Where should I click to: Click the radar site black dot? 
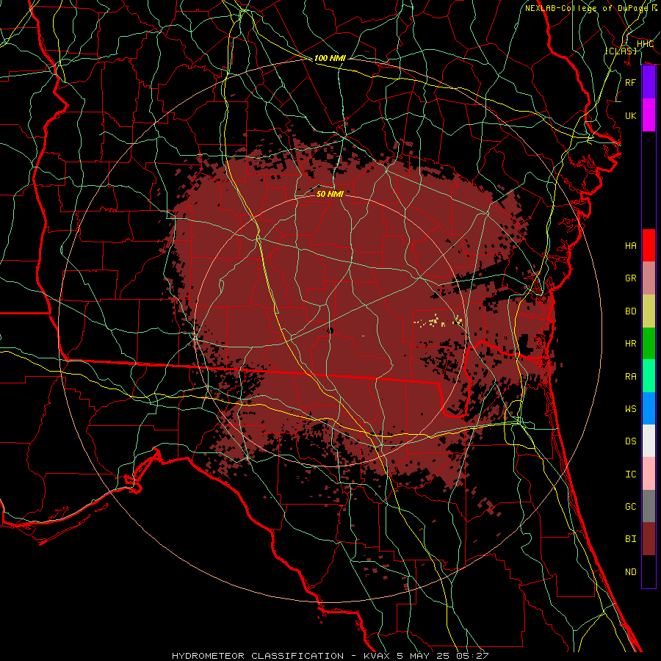(330, 331)
